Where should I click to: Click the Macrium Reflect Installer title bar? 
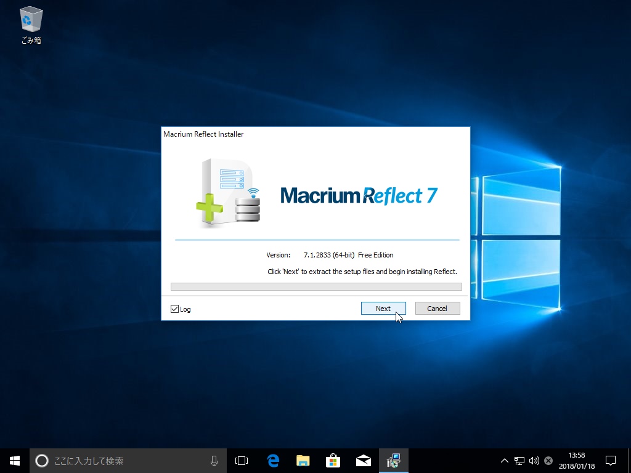click(x=315, y=134)
